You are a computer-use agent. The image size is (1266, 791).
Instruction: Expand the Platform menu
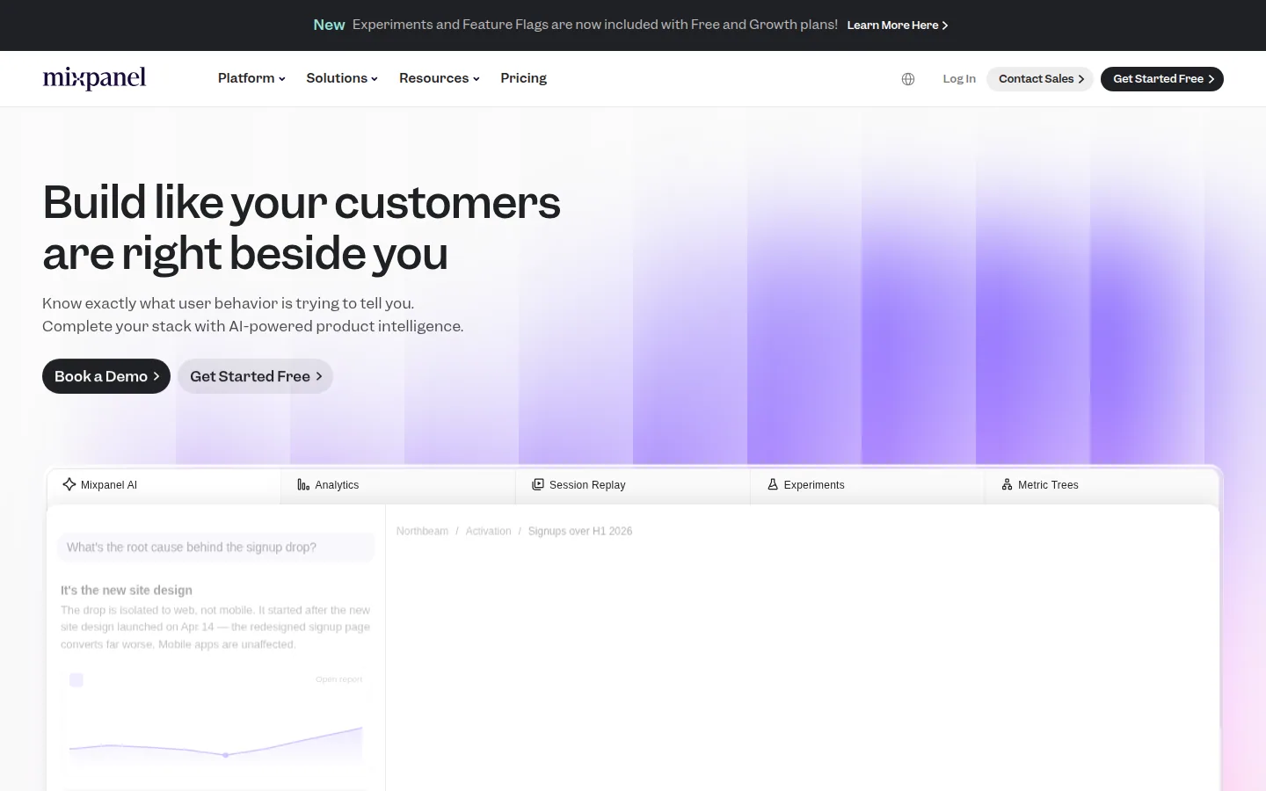[251, 78]
